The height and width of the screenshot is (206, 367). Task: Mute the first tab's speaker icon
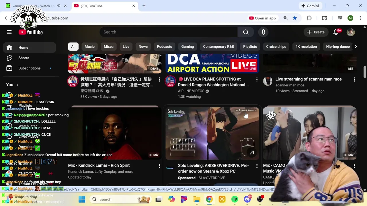(58, 6)
